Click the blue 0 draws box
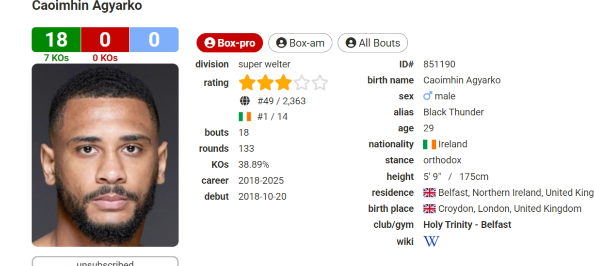 coord(154,40)
